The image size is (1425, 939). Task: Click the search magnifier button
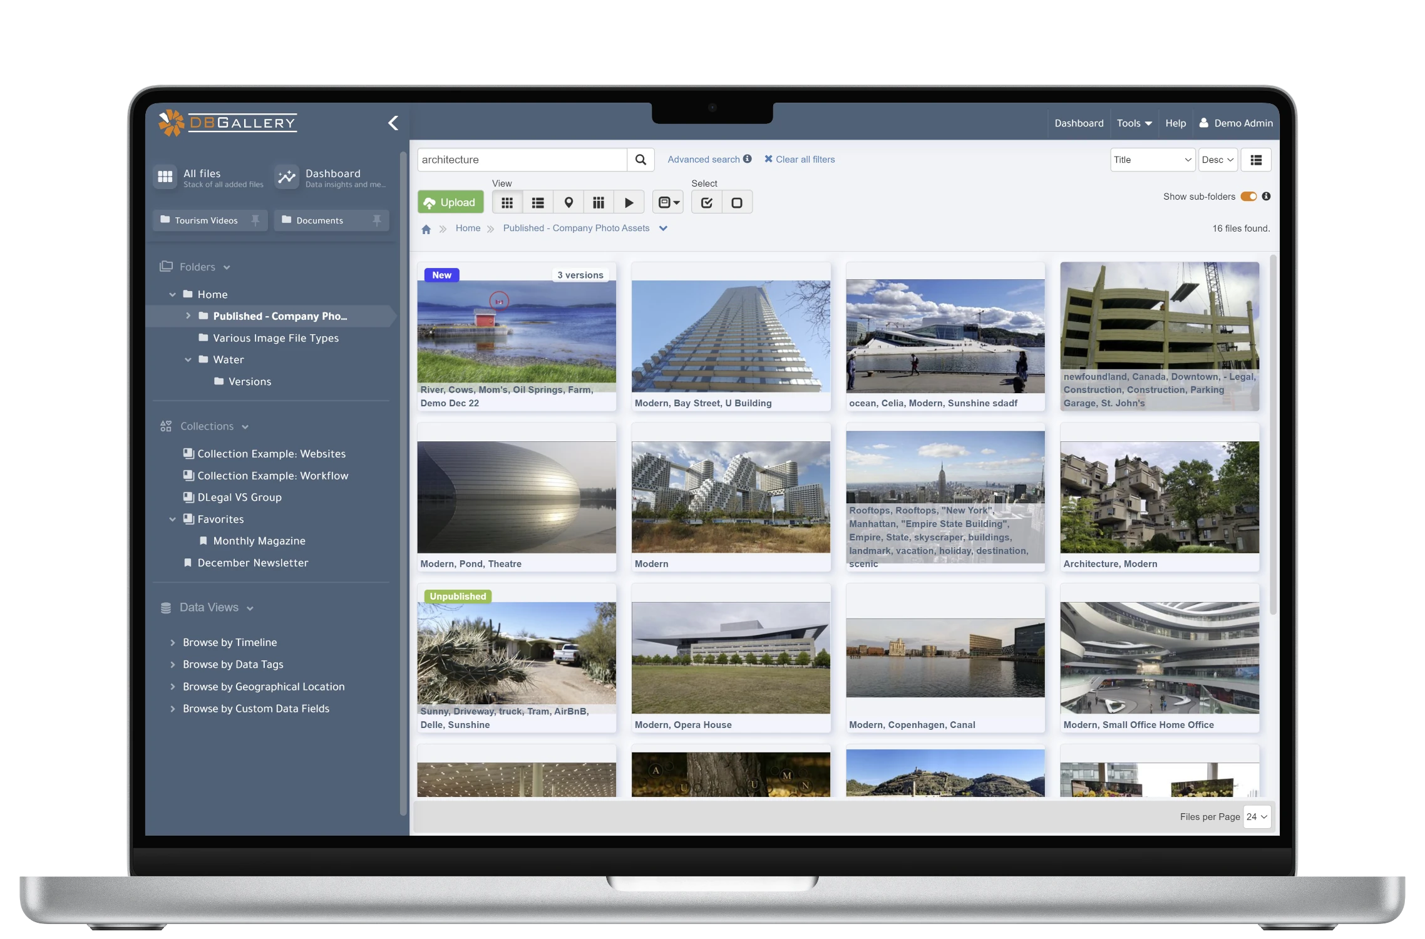coord(640,160)
